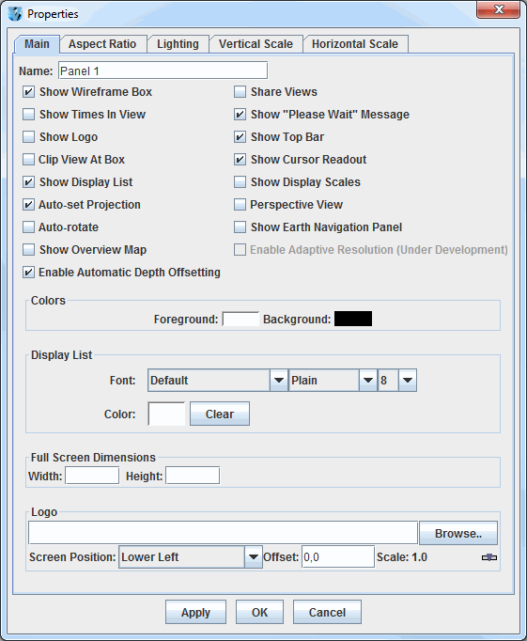Screen dimensions: 527x641
Task: Click the Display List Color swatch
Action: coord(166,414)
